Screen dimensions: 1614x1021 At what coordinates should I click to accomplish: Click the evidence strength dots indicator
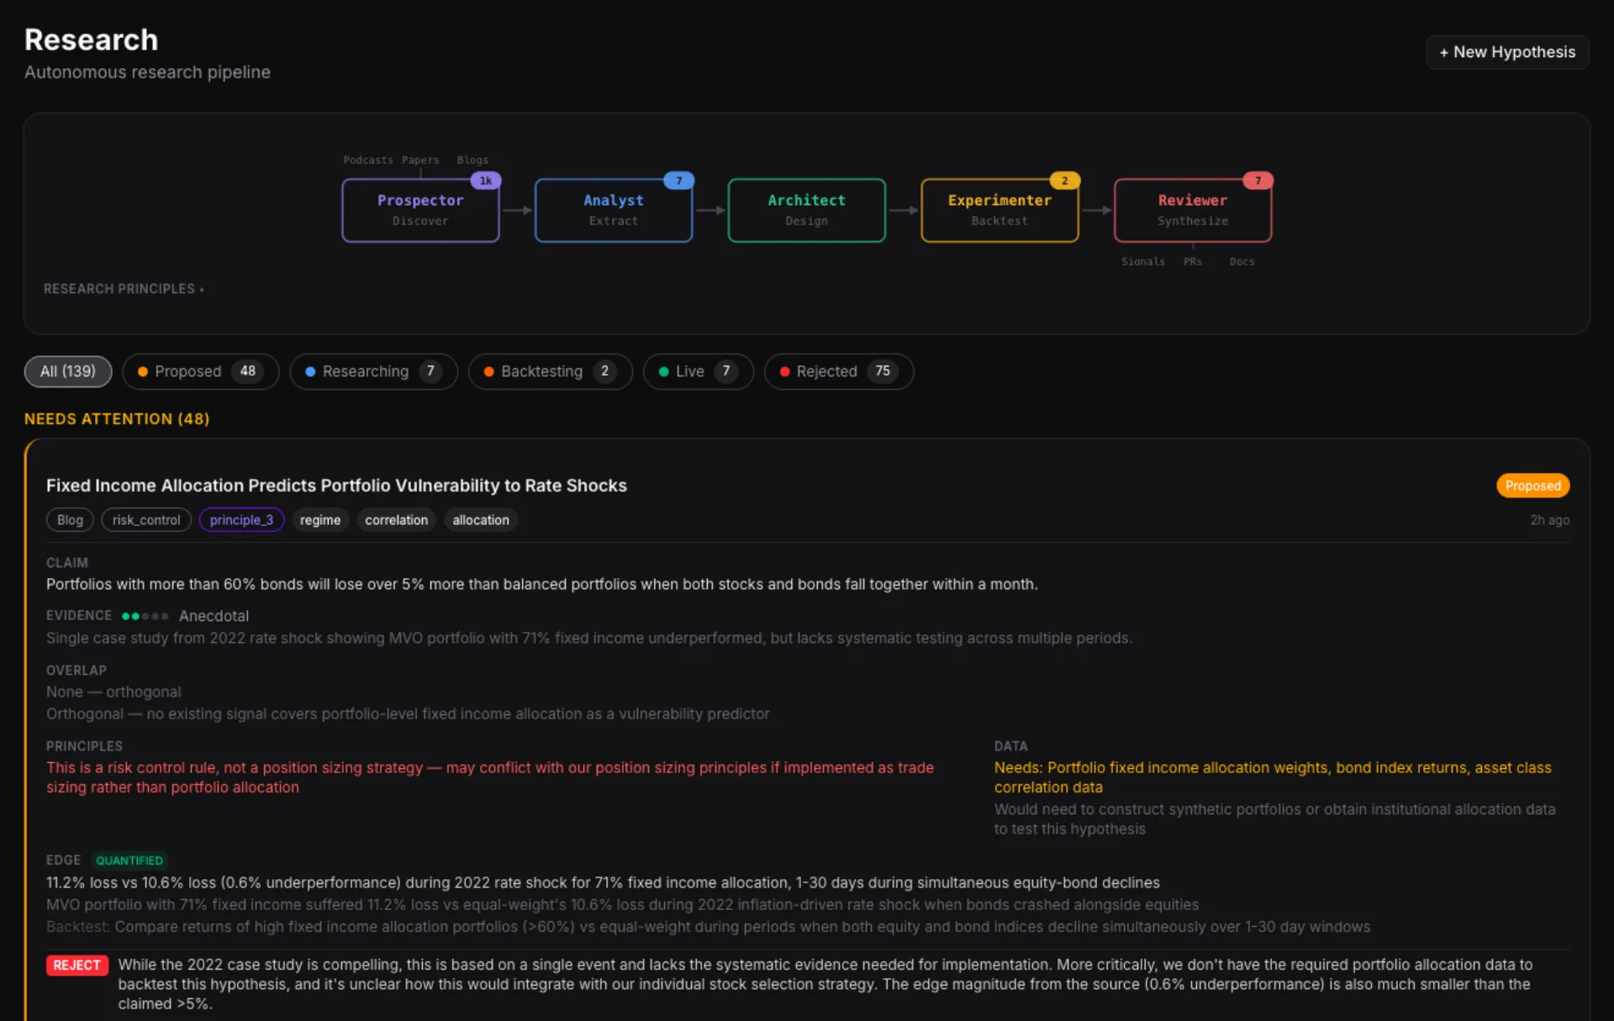click(x=145, y=616)
